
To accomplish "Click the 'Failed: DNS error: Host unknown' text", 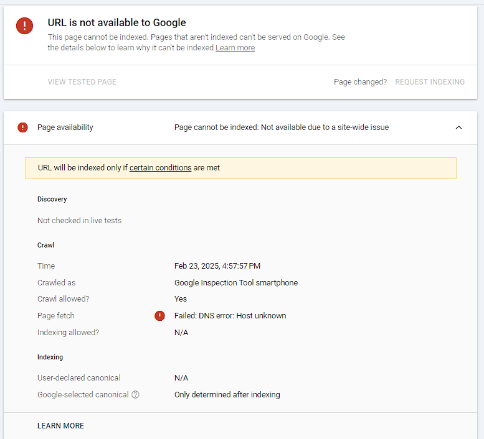I will point(230,316).
